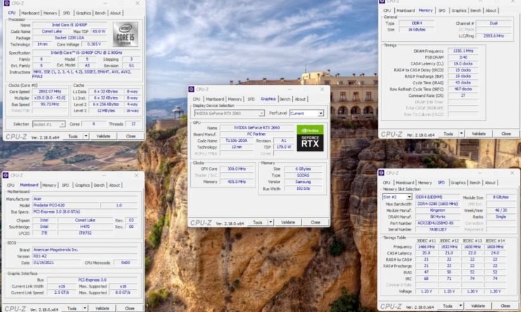Image resolution: width=521 pixels, height=312 pixels.
Task: Click the NVIDIA GeForce RTX 2060 name field
Action: (257, 127)
